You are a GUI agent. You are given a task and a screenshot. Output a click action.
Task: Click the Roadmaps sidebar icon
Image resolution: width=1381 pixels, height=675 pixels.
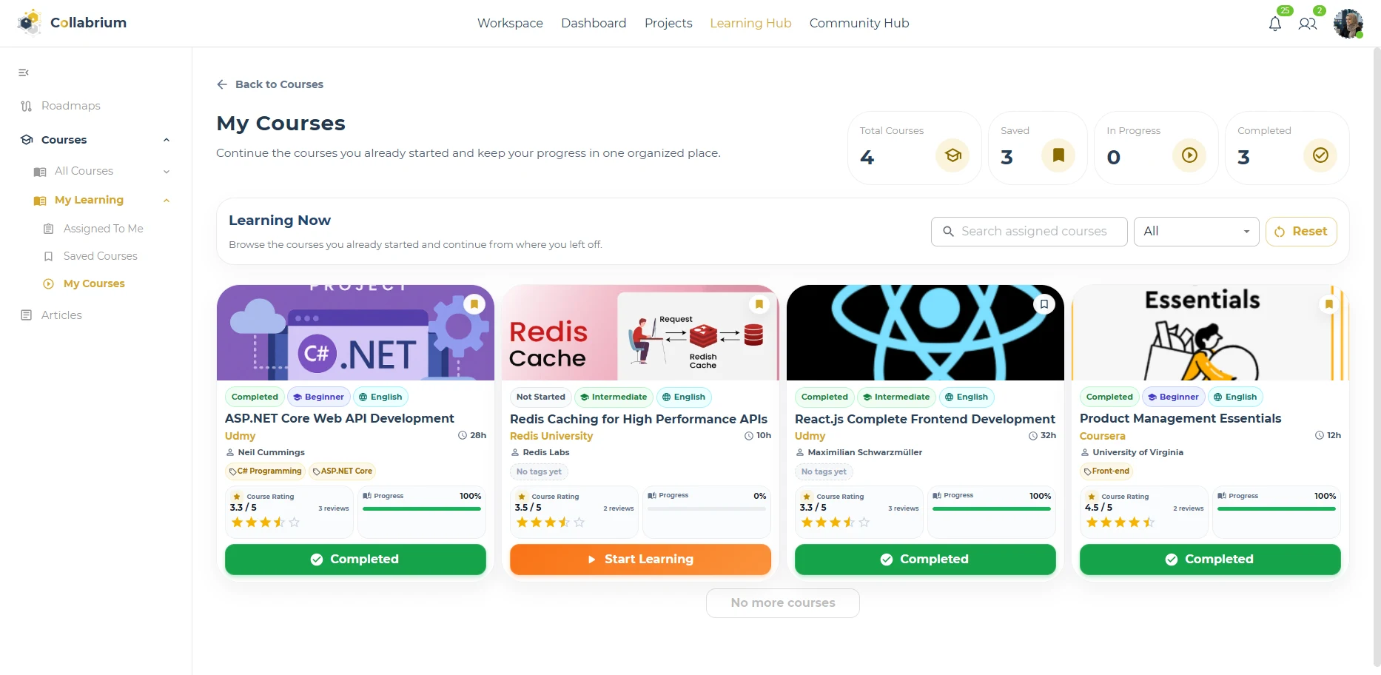[27, 106]
